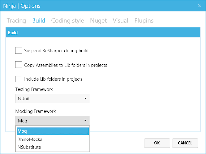Click the CANCEL button
This screenshot has width=206, height=154.
point(185,143)
